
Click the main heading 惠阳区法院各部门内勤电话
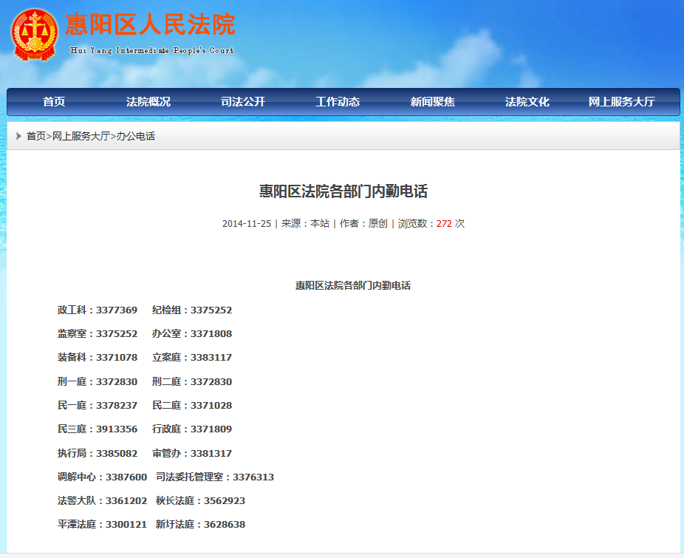[343, 191]
